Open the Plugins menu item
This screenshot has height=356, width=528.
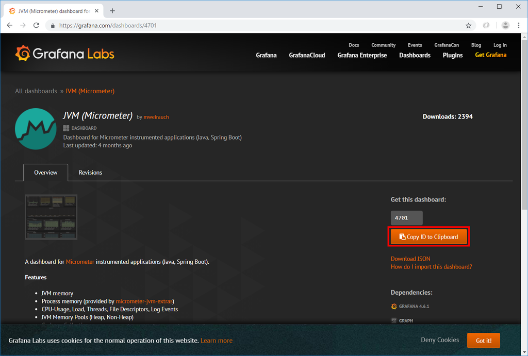tap(453, 55)
